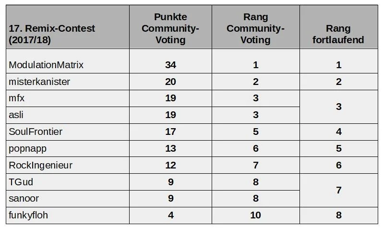Select the Punkte Community-Voting column header
The image size is (383, 228).
click(x=170, y=26)
